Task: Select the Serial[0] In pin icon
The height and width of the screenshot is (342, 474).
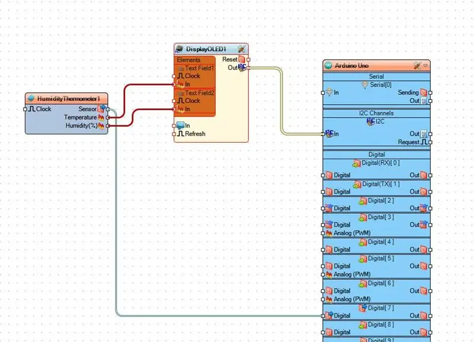Action: [x=329, y=92]
